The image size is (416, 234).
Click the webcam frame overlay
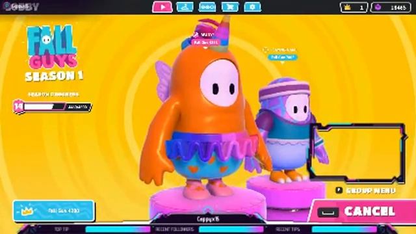point(358,153)
